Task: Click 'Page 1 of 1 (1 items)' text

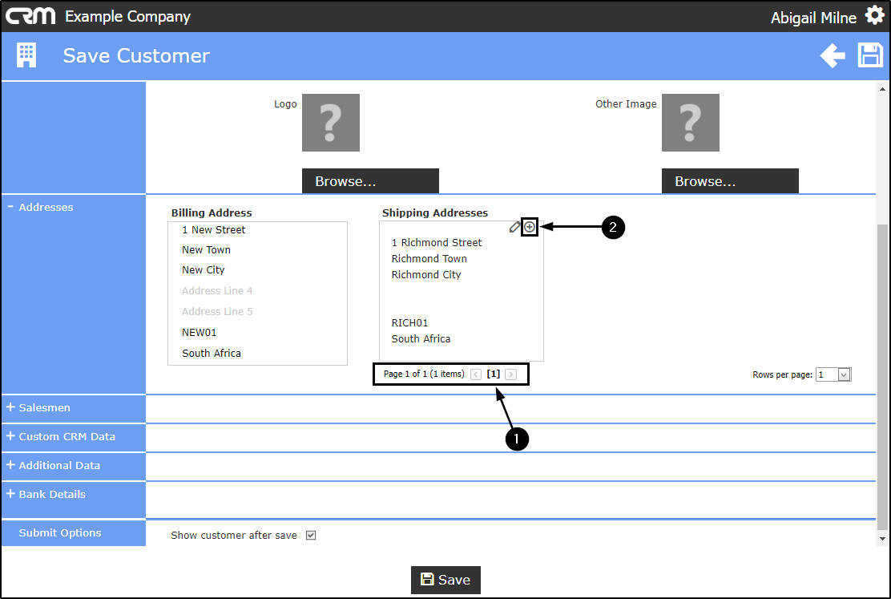Action: click(x=424, y=374)
